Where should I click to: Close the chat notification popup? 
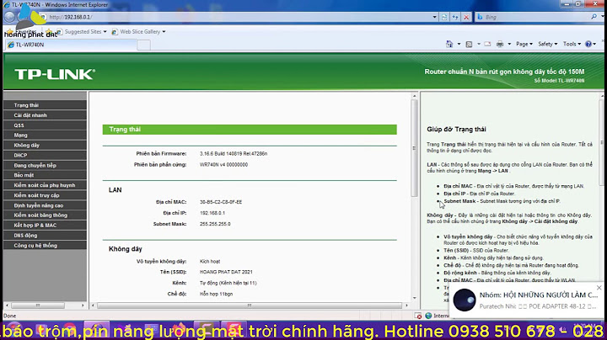pos(599,288)
